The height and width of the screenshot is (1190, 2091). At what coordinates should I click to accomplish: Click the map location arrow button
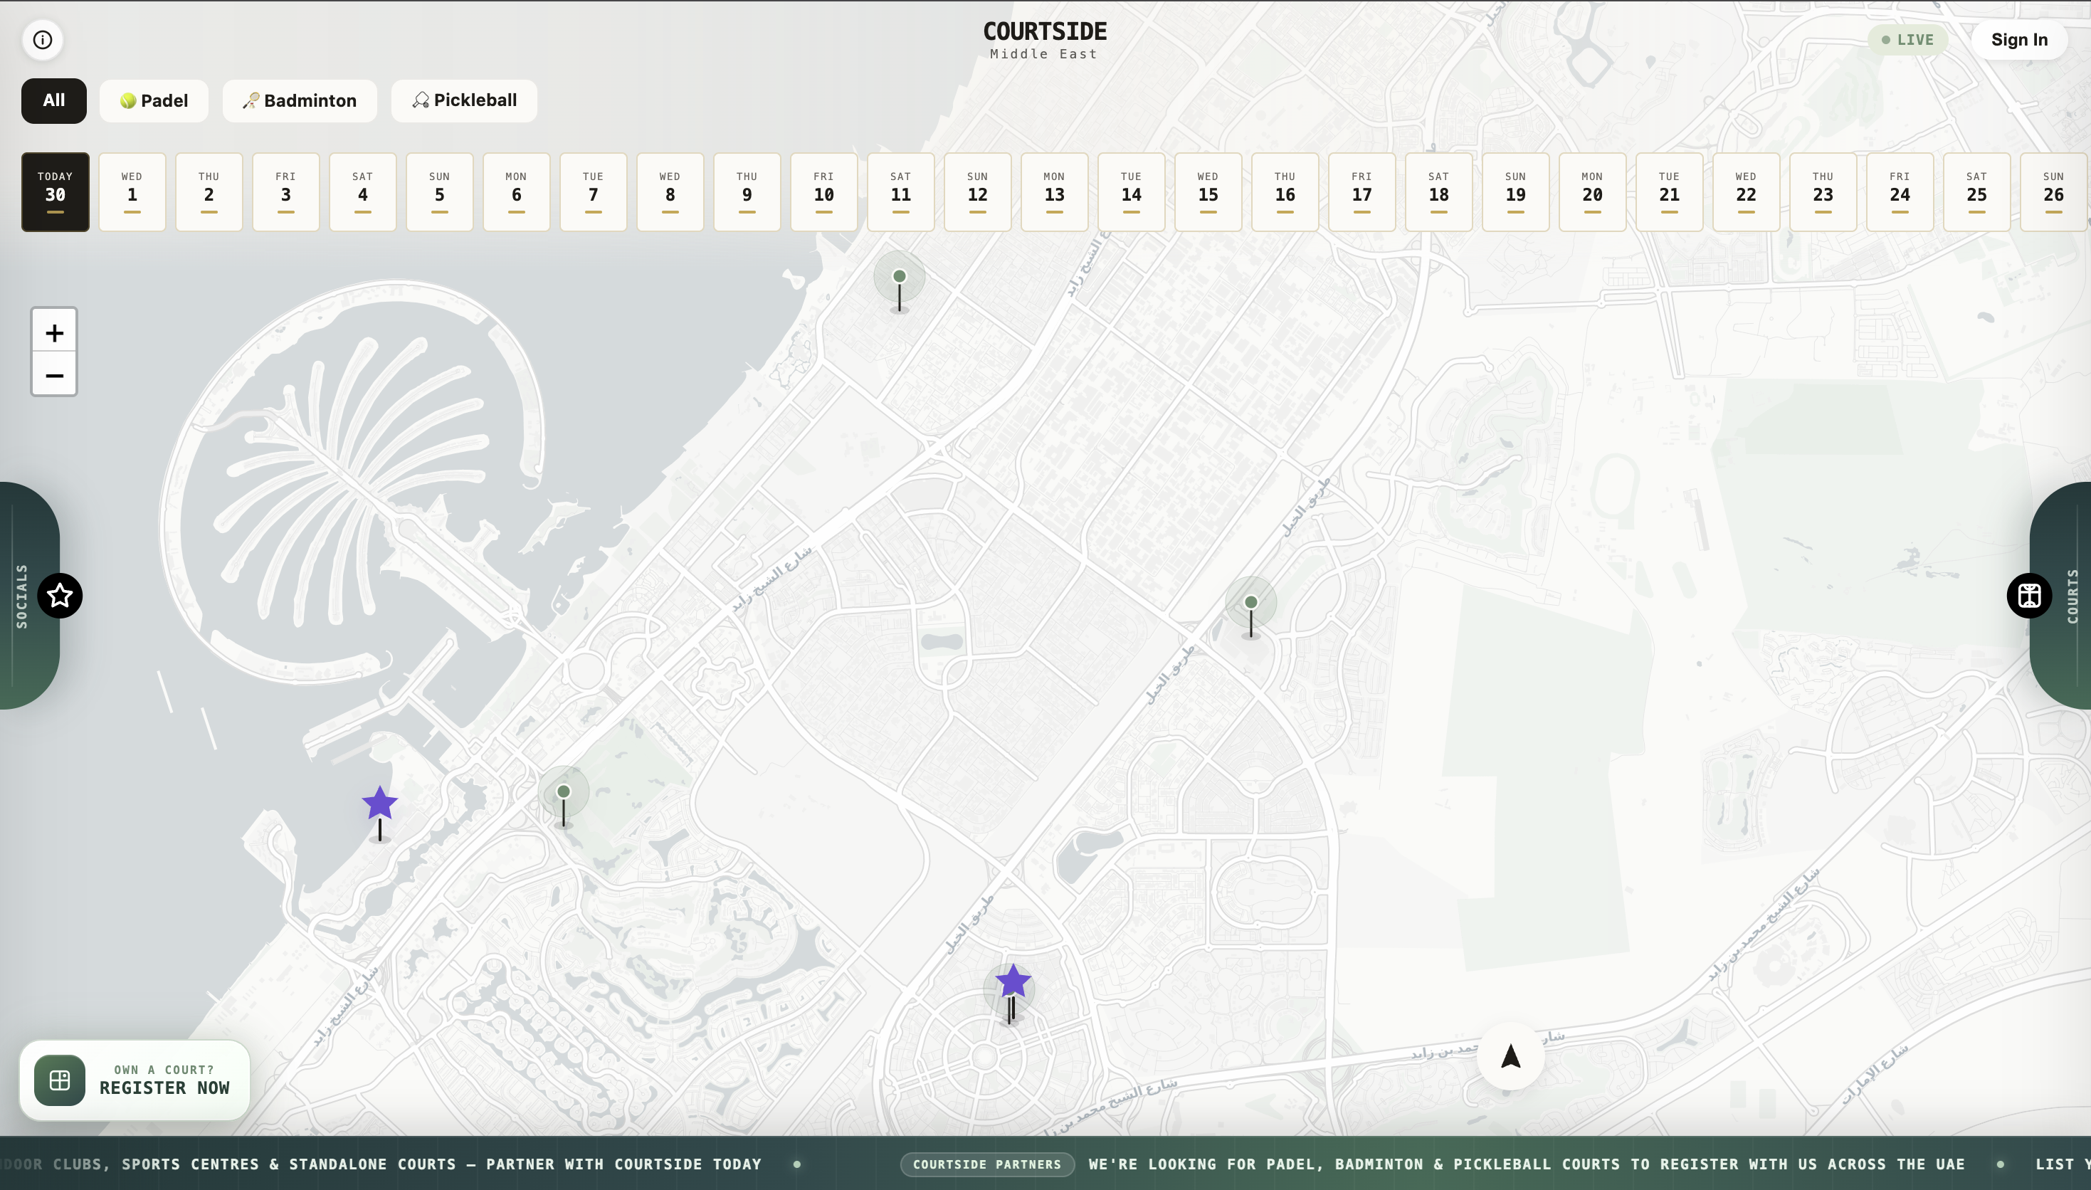coord(1511,1056)
